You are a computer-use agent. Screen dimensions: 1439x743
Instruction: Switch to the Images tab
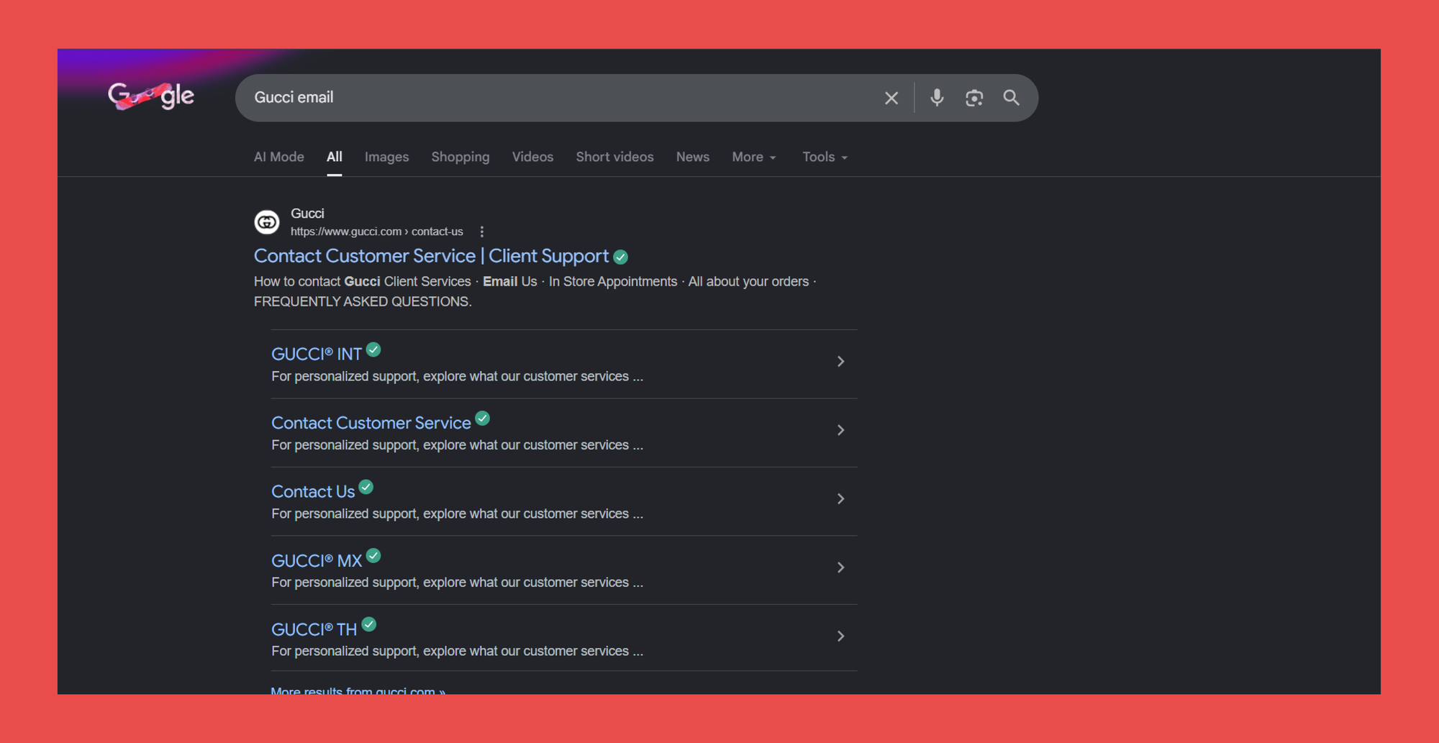click(386, 157)
